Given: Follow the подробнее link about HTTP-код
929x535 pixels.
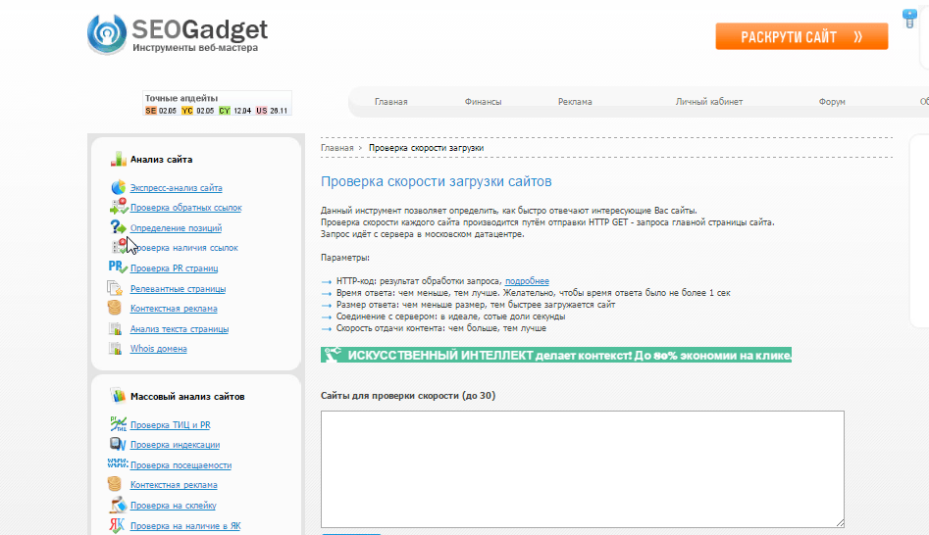Looking at the screenshot, I should (x=527, y=281).
